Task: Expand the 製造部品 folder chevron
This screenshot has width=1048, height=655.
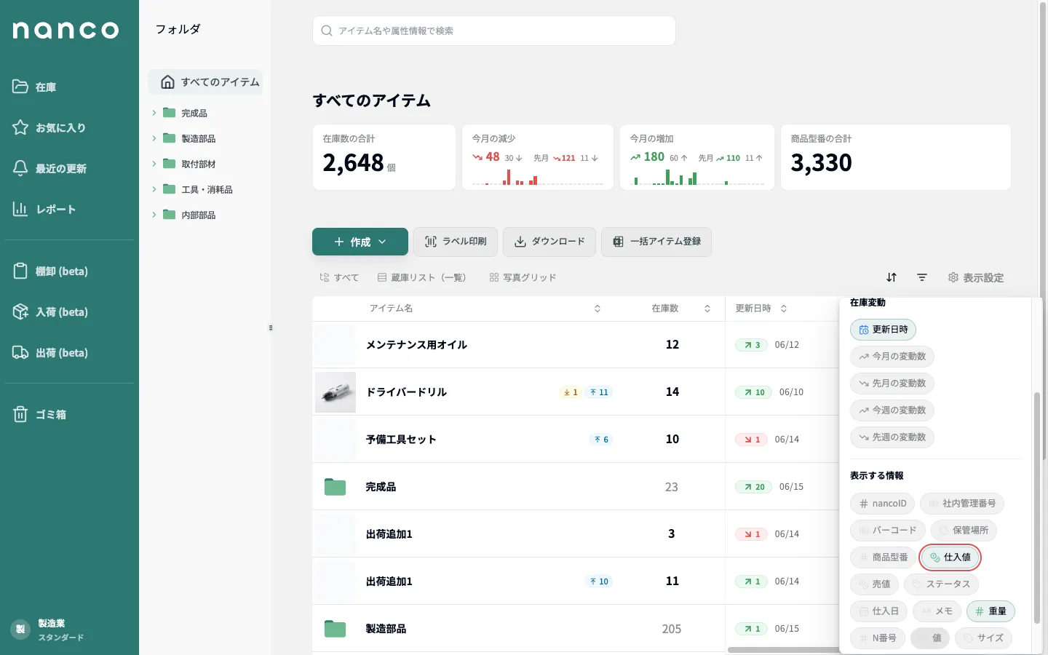Action: tap(154, 138)
